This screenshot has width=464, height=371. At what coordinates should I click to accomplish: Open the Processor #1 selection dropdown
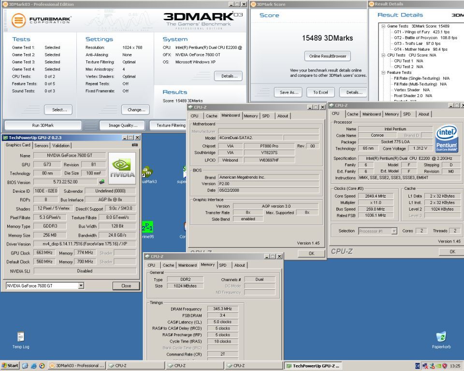click(x=394, y=231)
